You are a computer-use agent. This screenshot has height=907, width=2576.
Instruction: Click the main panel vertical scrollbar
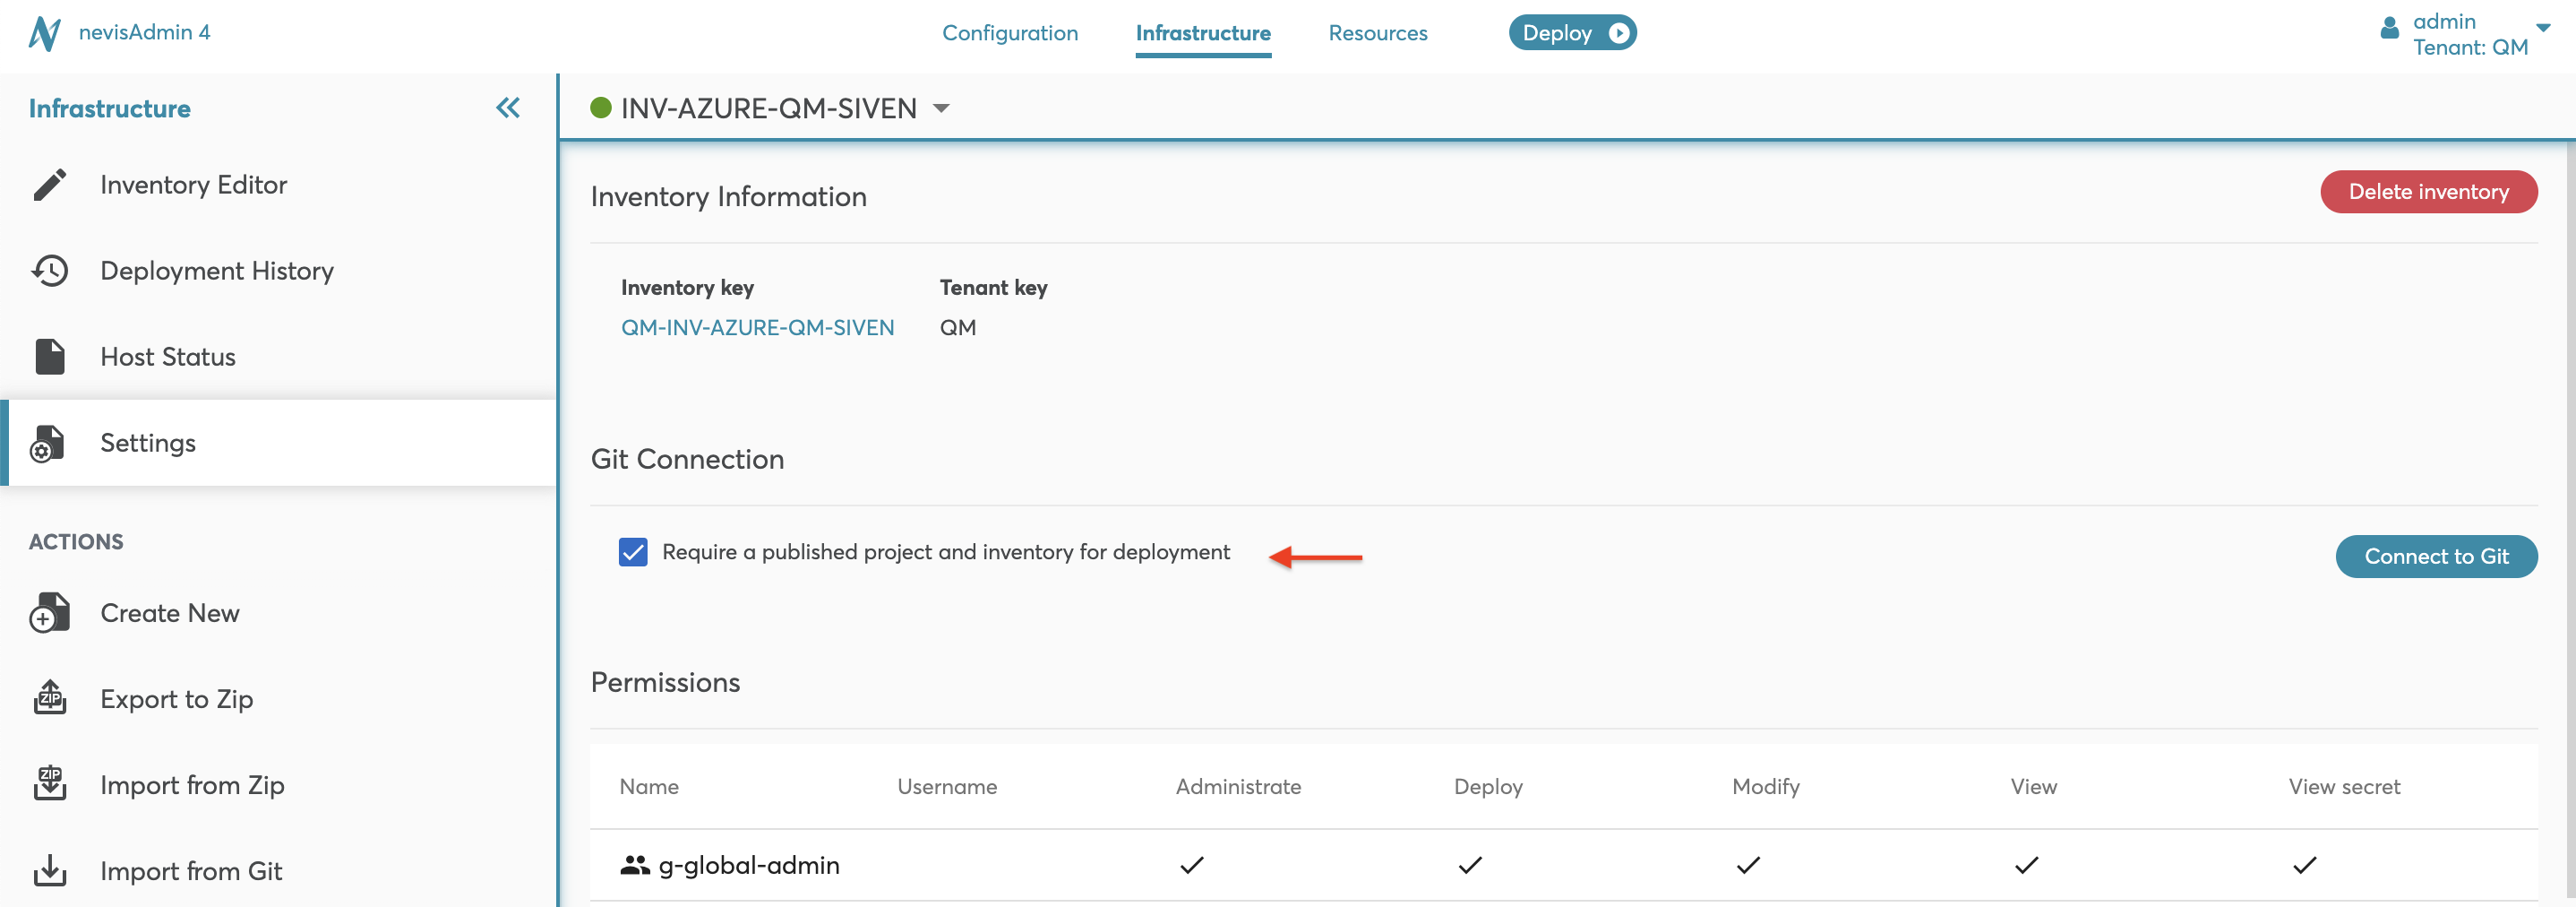(x=2570, y=521)
